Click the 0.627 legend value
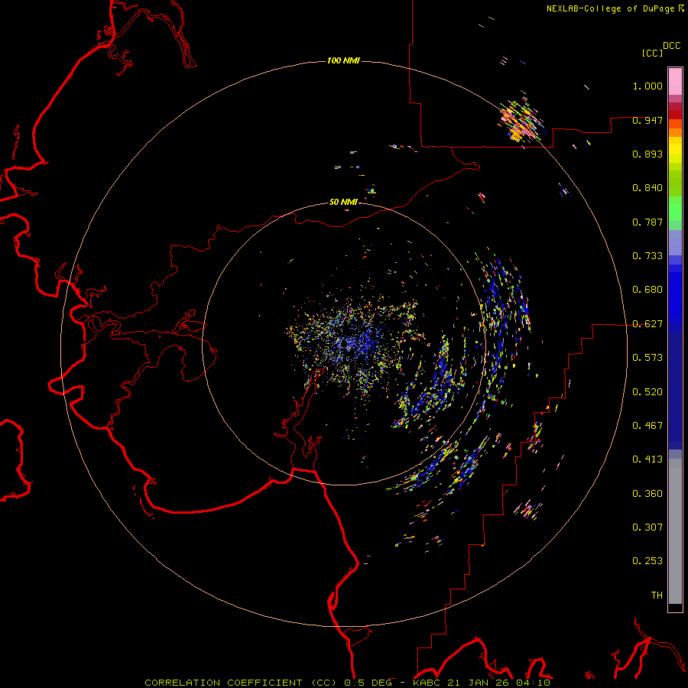Screen dimensions: 688x688 click(x=647, y=324)
